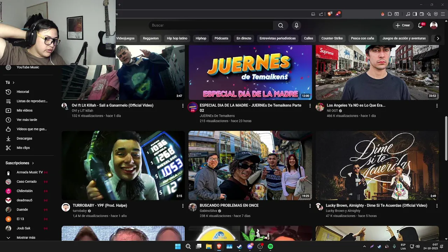The image size is (448, 252).
Task: Open the GabinoSilva channel name link
Action: [x=209, y=211]
